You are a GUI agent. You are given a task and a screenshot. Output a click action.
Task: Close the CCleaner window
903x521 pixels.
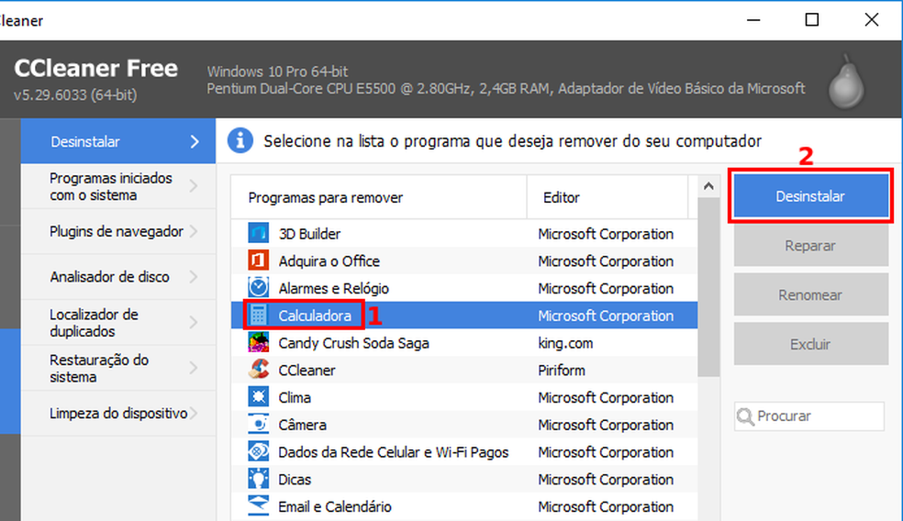pos(871,20)
